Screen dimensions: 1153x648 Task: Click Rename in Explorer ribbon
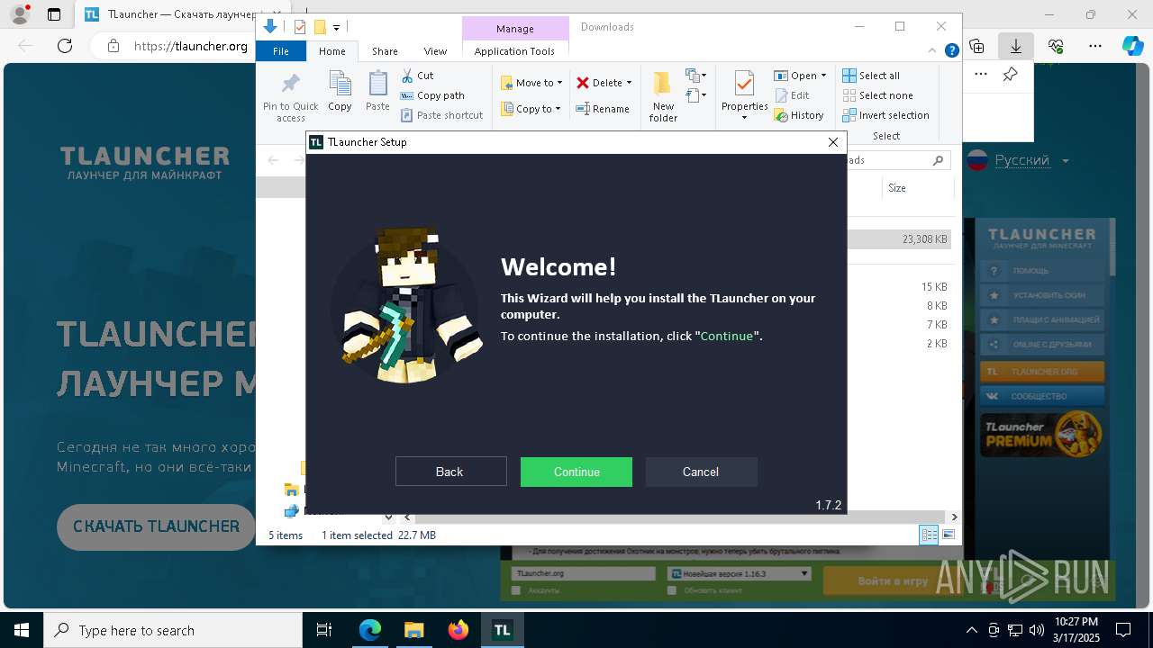pyautogui.click(x=603, y=109)
